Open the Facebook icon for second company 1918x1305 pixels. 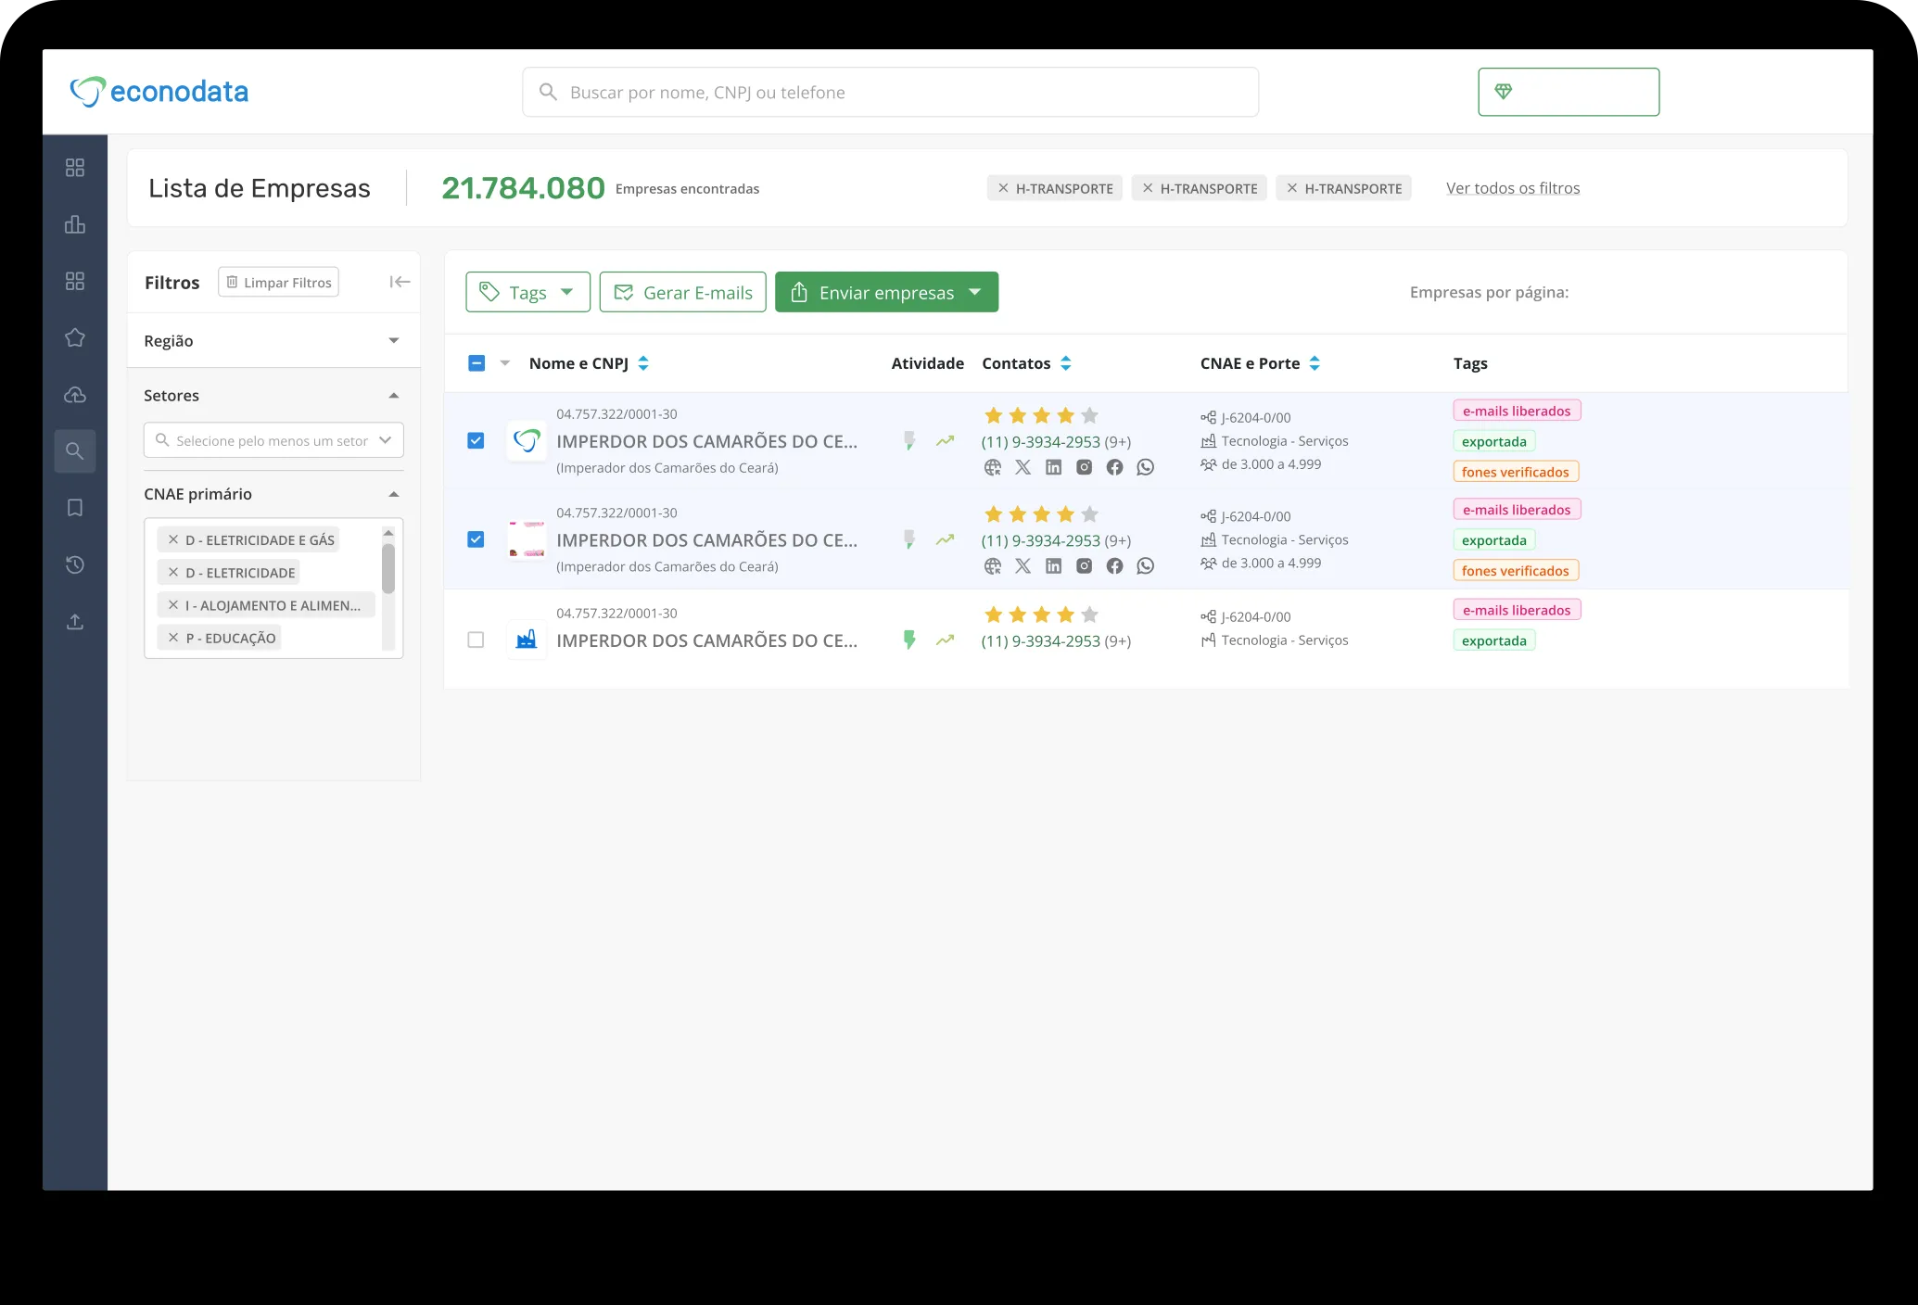[1115, 565]
